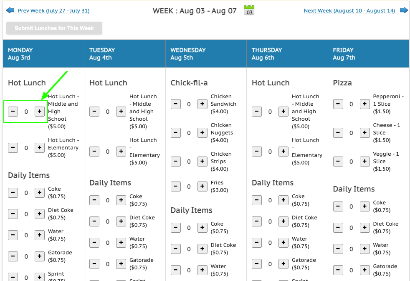Add one Wednesday Chicken Sandwich
The height and width of the screenshot is (281, 410).
[202, 104]
